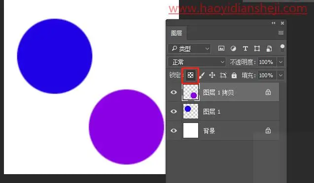
Task: Toggle lock transparent pixels icon
Action: click(190, 75)
